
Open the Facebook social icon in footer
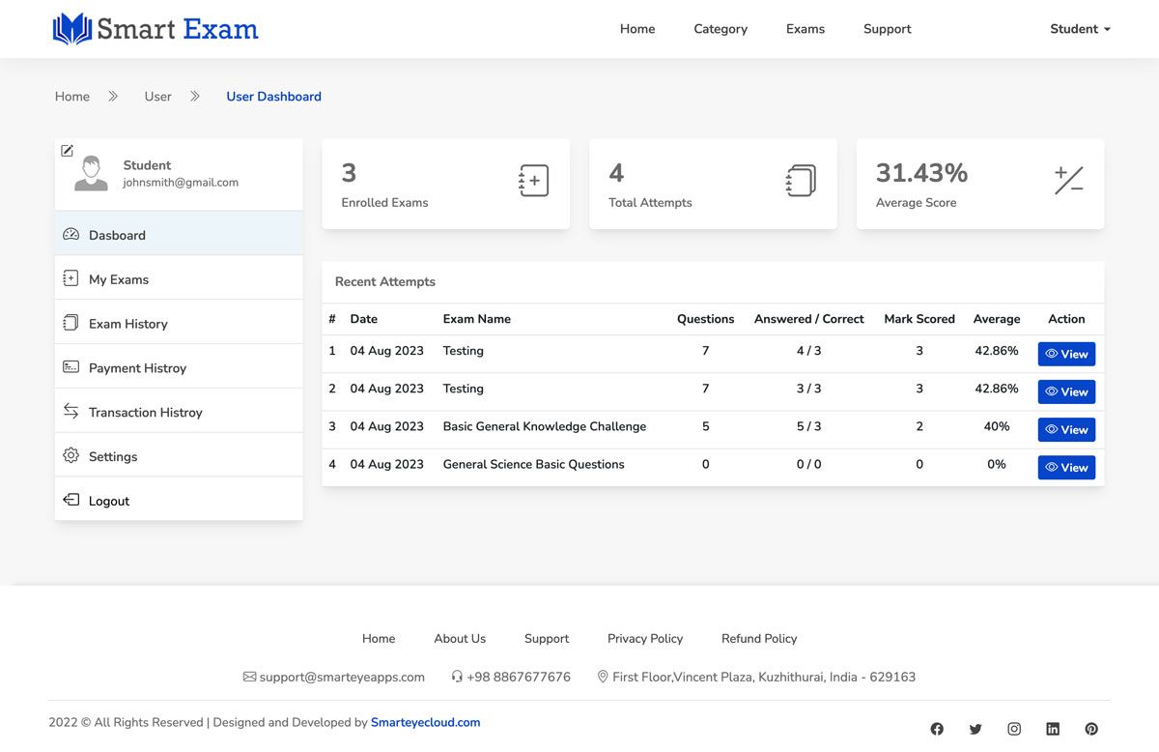[937, 729]
